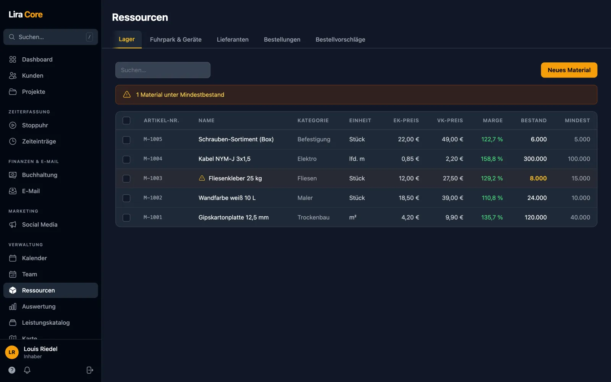Open the Dashboard grid icon
Image resolution: width=611 pixels, height=382 pixels.
coord(13,60)
